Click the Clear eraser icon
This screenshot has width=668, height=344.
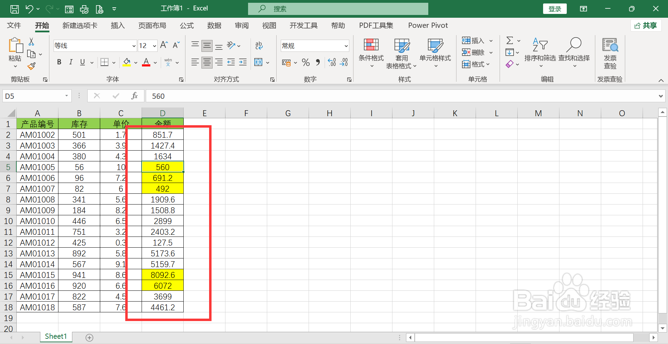click(x=509, y=64)
